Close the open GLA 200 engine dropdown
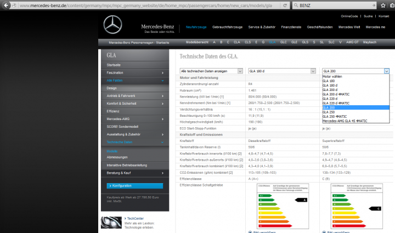The width and height of the screenshot is (395, 233). click(356, 71)
